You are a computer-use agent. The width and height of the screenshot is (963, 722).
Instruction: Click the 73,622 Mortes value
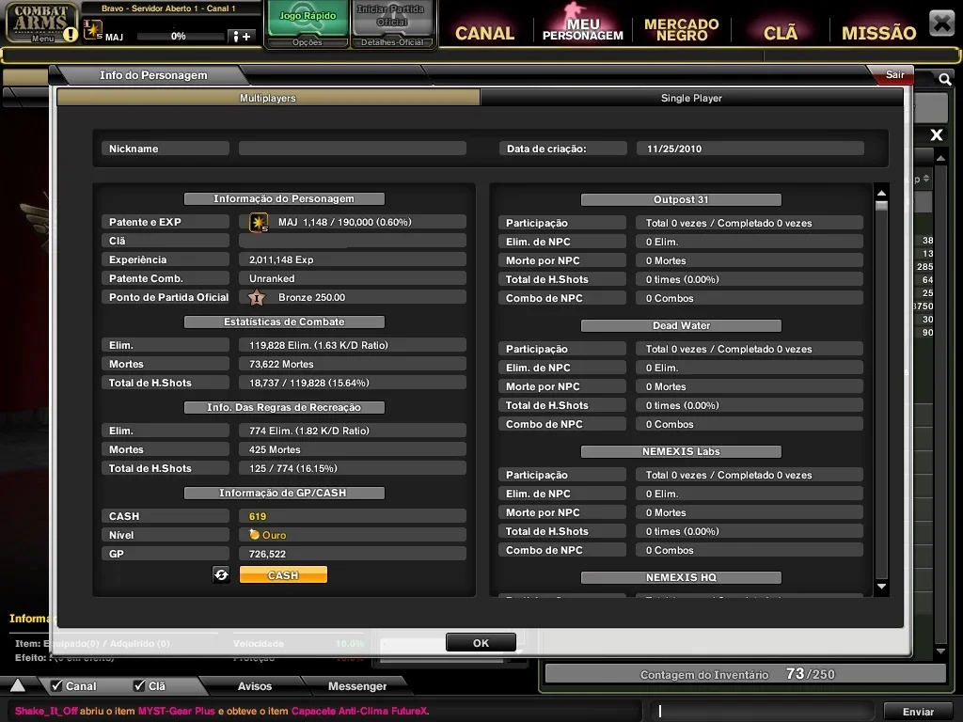(281, 364)
